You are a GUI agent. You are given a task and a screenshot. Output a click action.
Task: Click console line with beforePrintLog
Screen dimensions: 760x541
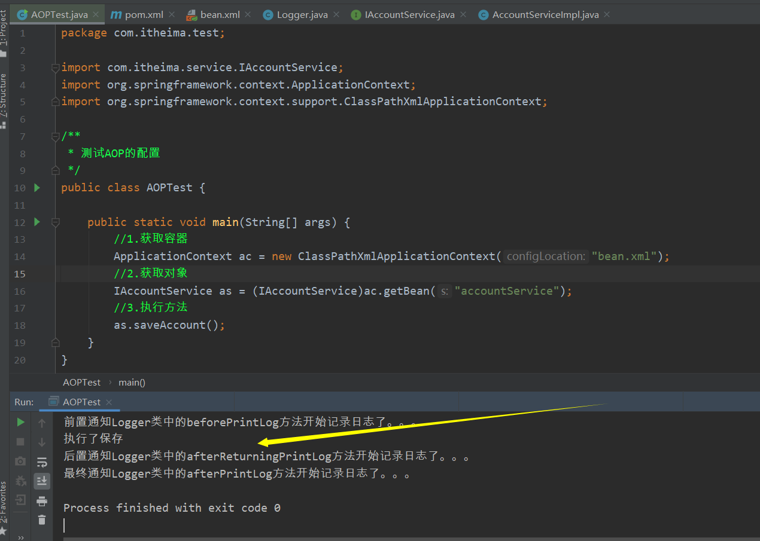coord(240,422)
